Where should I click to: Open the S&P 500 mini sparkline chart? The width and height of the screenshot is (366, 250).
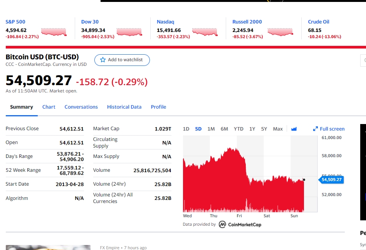54,32
